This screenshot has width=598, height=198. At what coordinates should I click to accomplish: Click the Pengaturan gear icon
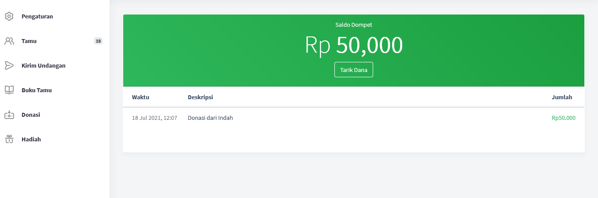point(9,16)
